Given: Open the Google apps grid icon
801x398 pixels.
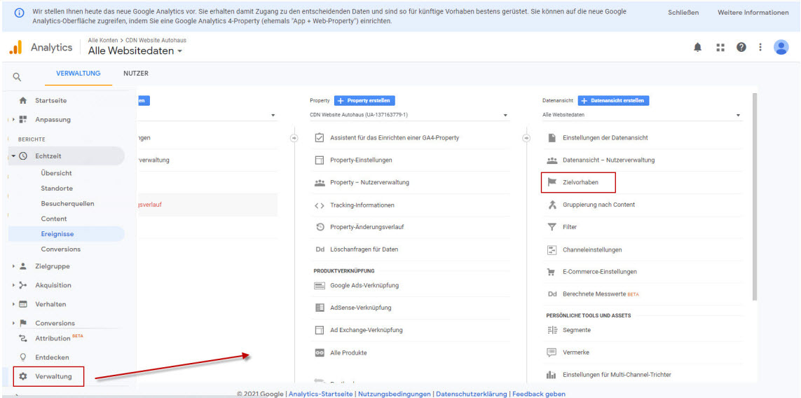Looking at the screenshot, I should (720, 48).
